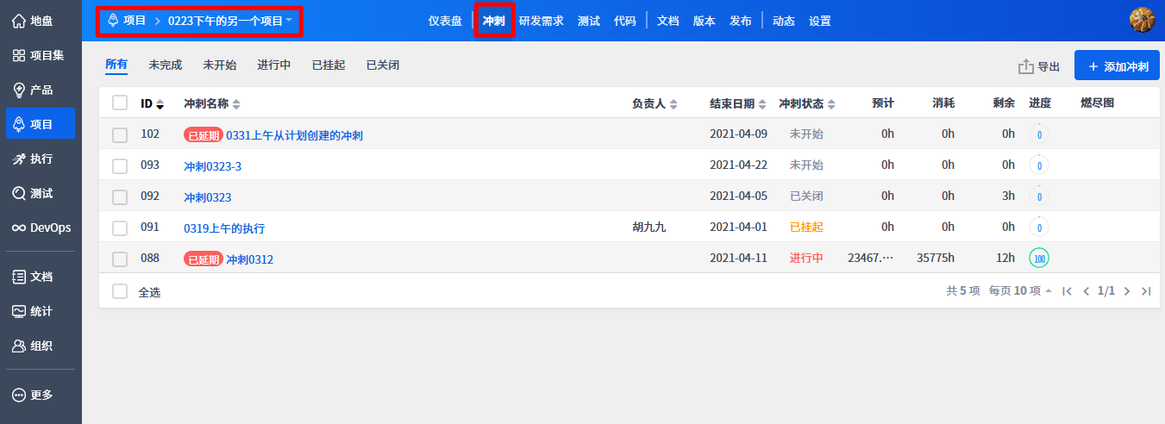This screenshot has width=1165, height=424.
Task: Open sprint 冲刺0312
Action: tap(250, 259)
